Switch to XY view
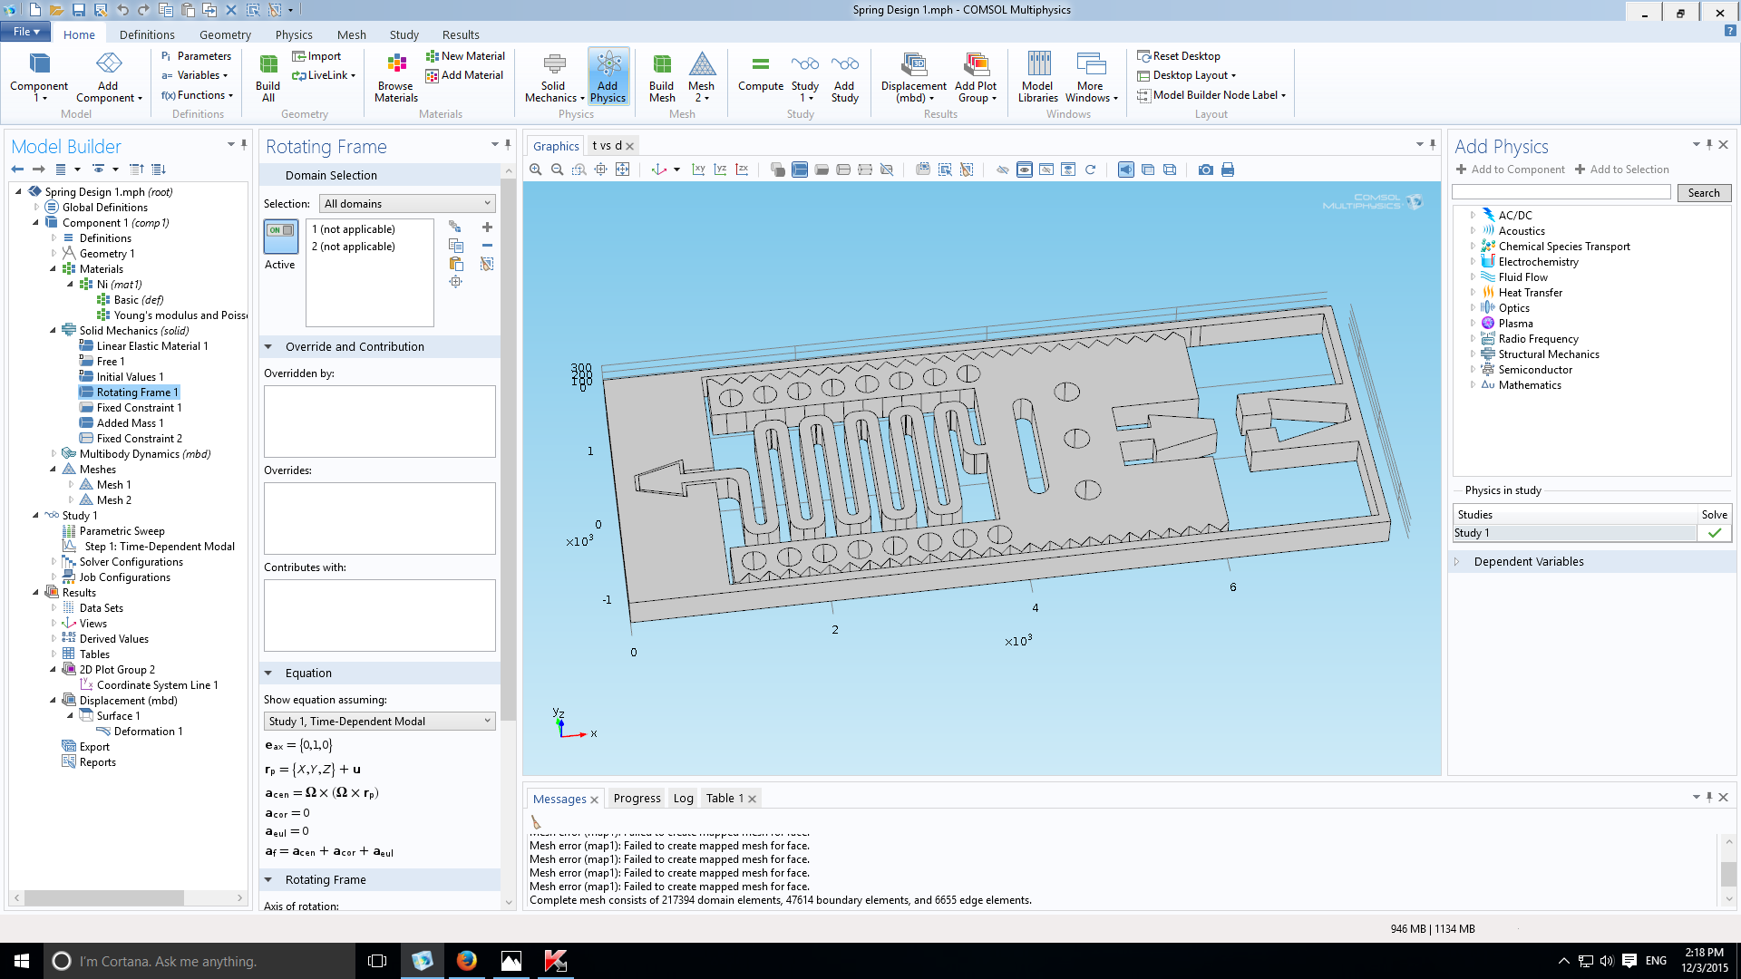This screenshot has height=979, width=1741. (698, 170)
